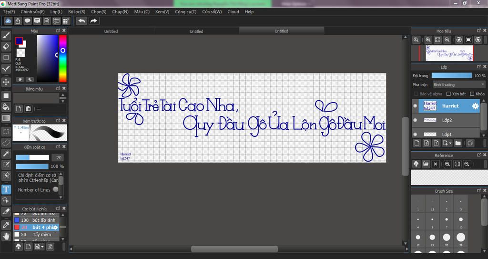The height and width of the screenshot is (259, 488).
Task: Open the Bộ lọc(R) menu
Action: point(77,11)
